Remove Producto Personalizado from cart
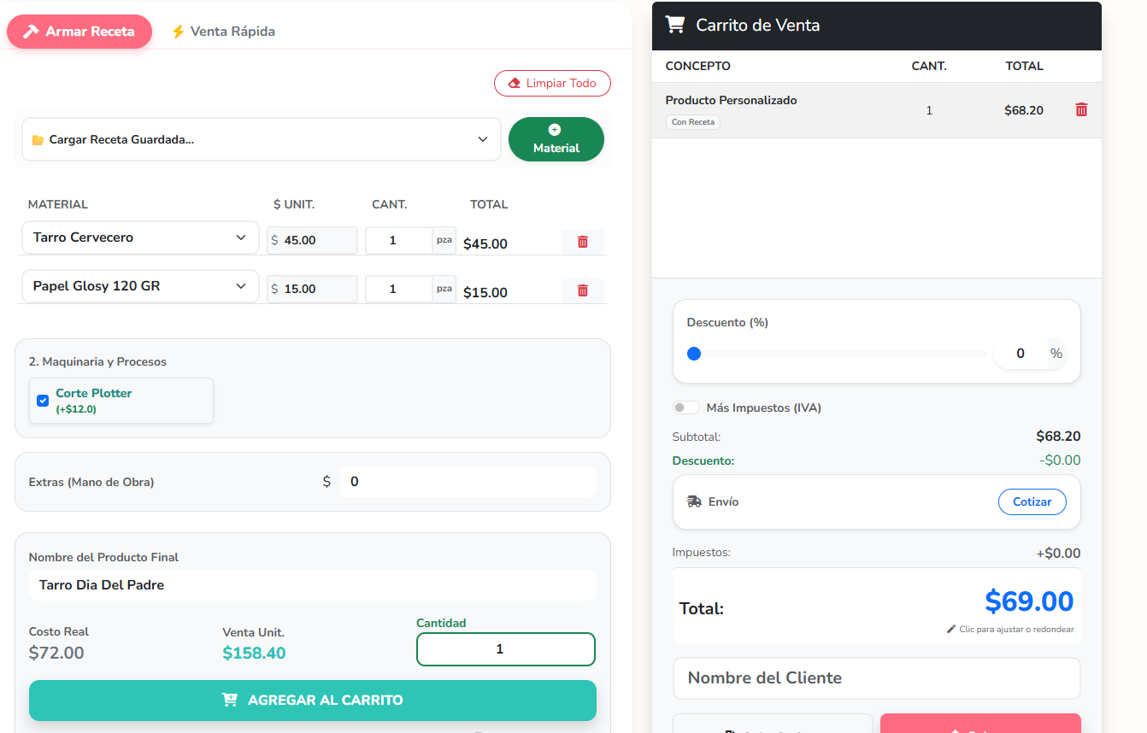Viewport: 1147px width, 733px height. coord(1081,109)
